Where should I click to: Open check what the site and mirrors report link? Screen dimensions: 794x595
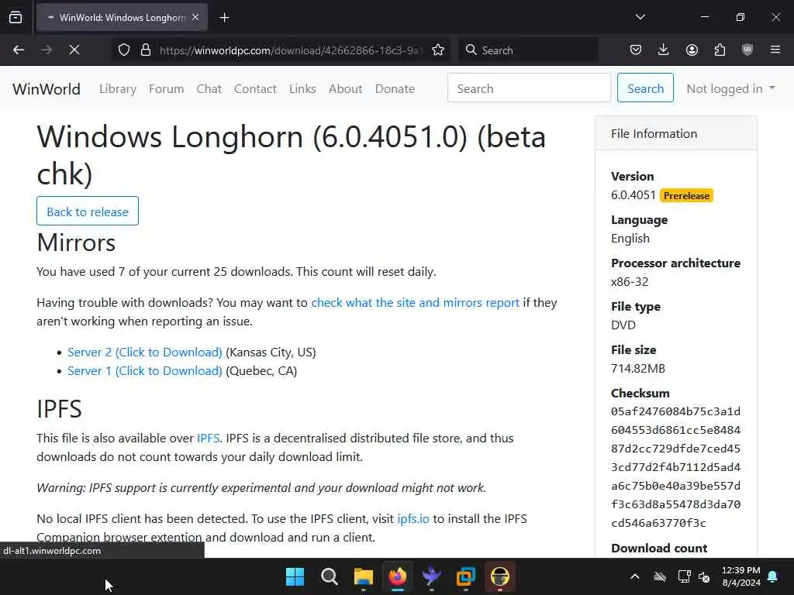click(416, 303)
